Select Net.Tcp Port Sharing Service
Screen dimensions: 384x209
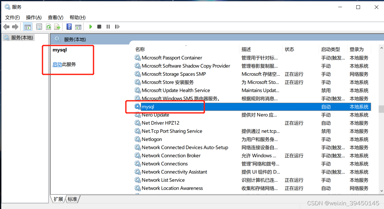point(172,131)
